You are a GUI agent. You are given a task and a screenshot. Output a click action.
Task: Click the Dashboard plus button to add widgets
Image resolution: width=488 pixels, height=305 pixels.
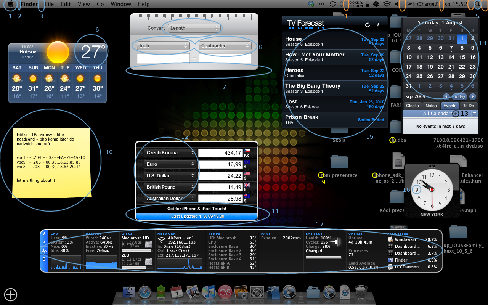tap(11, 294)
